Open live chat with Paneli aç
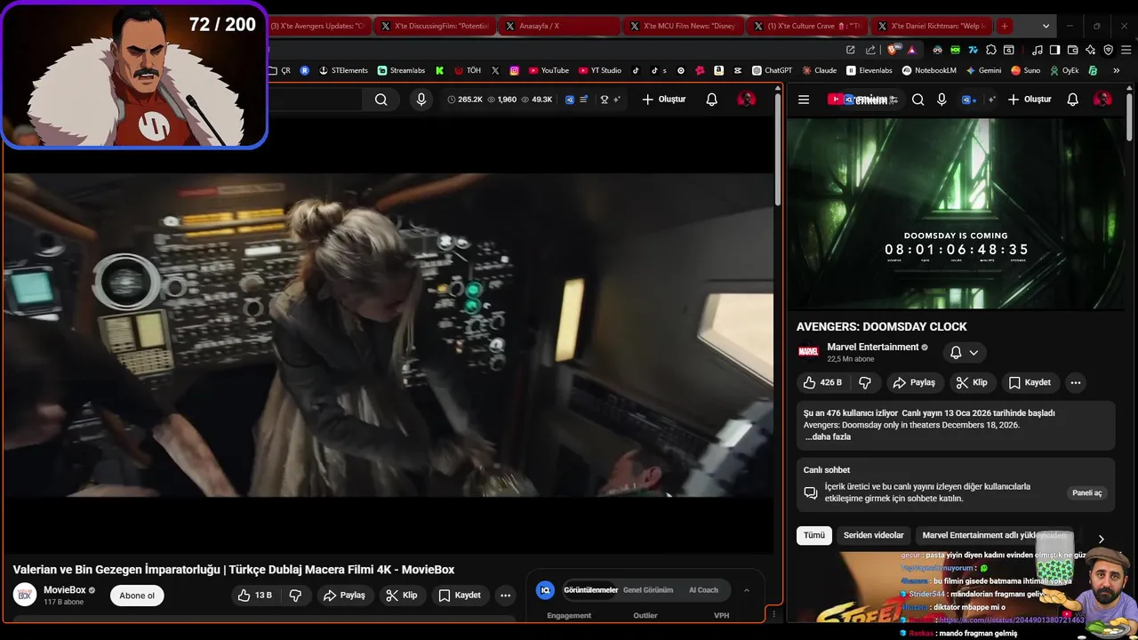The width and height of the screenshot is (1138, 640). (1086, 492)
